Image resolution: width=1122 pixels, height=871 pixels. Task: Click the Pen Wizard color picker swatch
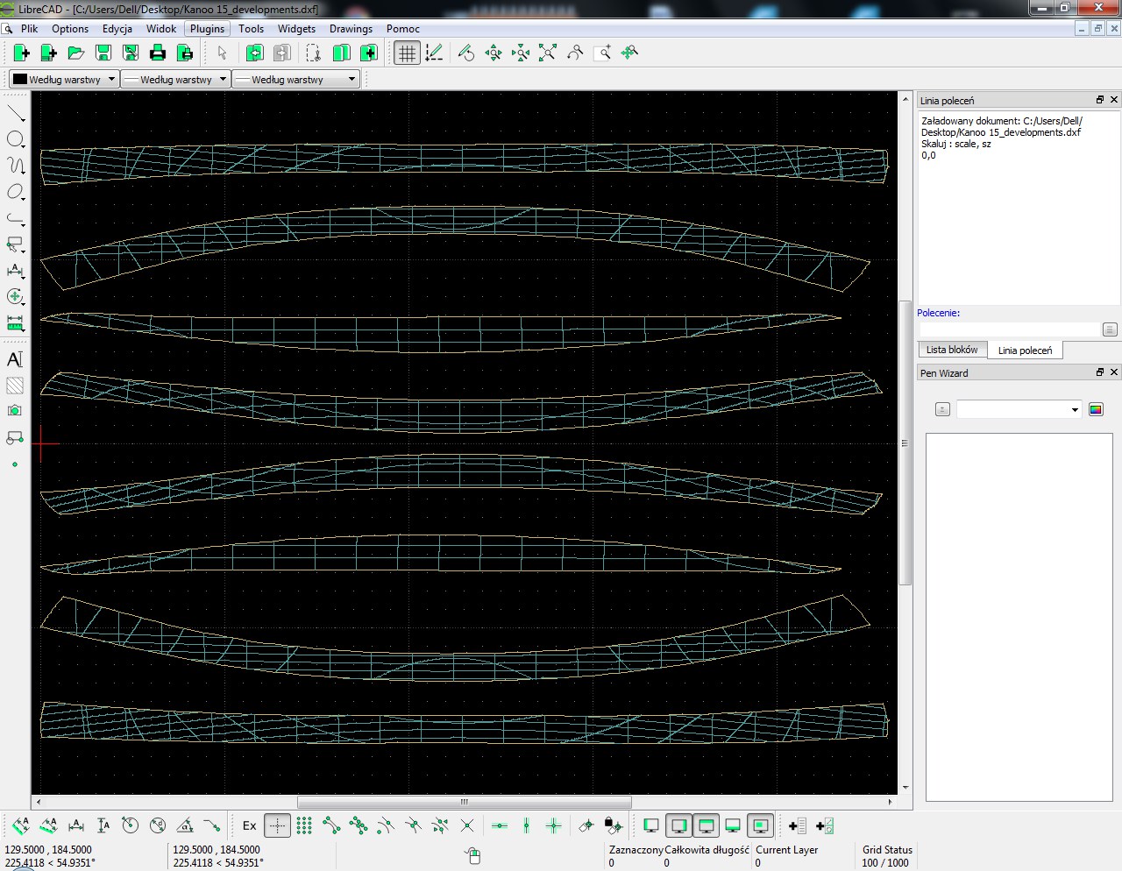pos(1096,409)
